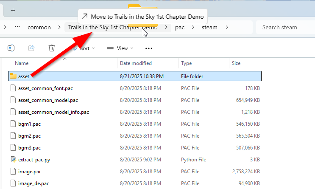Screen dimensions: 315x189
Task: Expand chevron after pac breadcrumb
Action: (193, 27)
